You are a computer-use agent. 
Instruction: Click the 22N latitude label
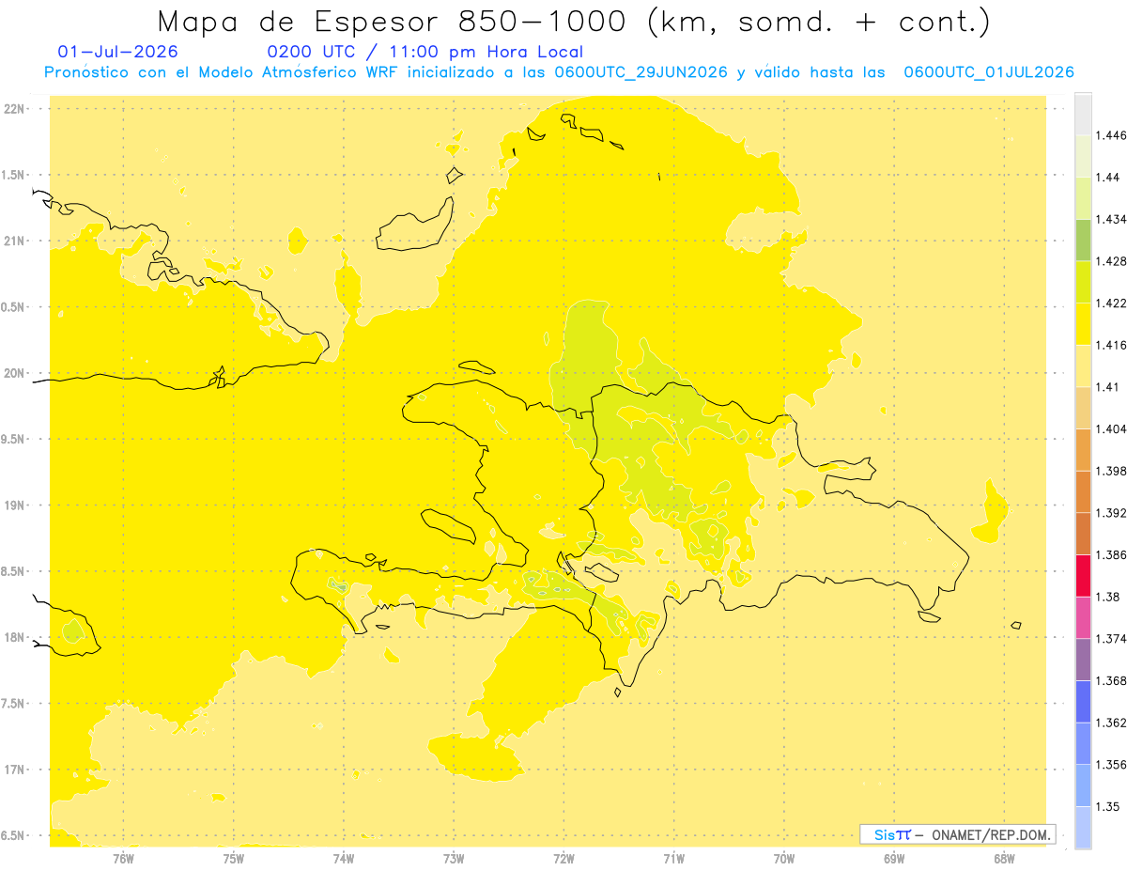pos(14,109)
